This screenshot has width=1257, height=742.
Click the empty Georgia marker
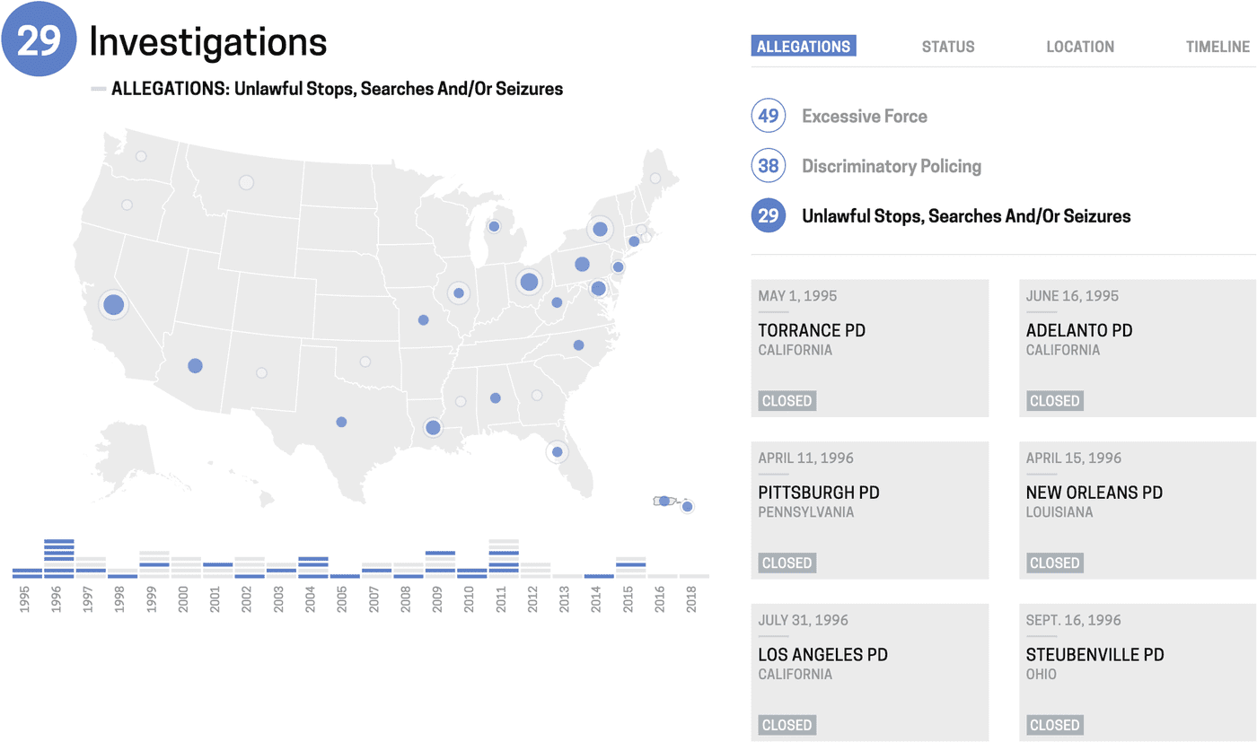click(x=537, y=395)
